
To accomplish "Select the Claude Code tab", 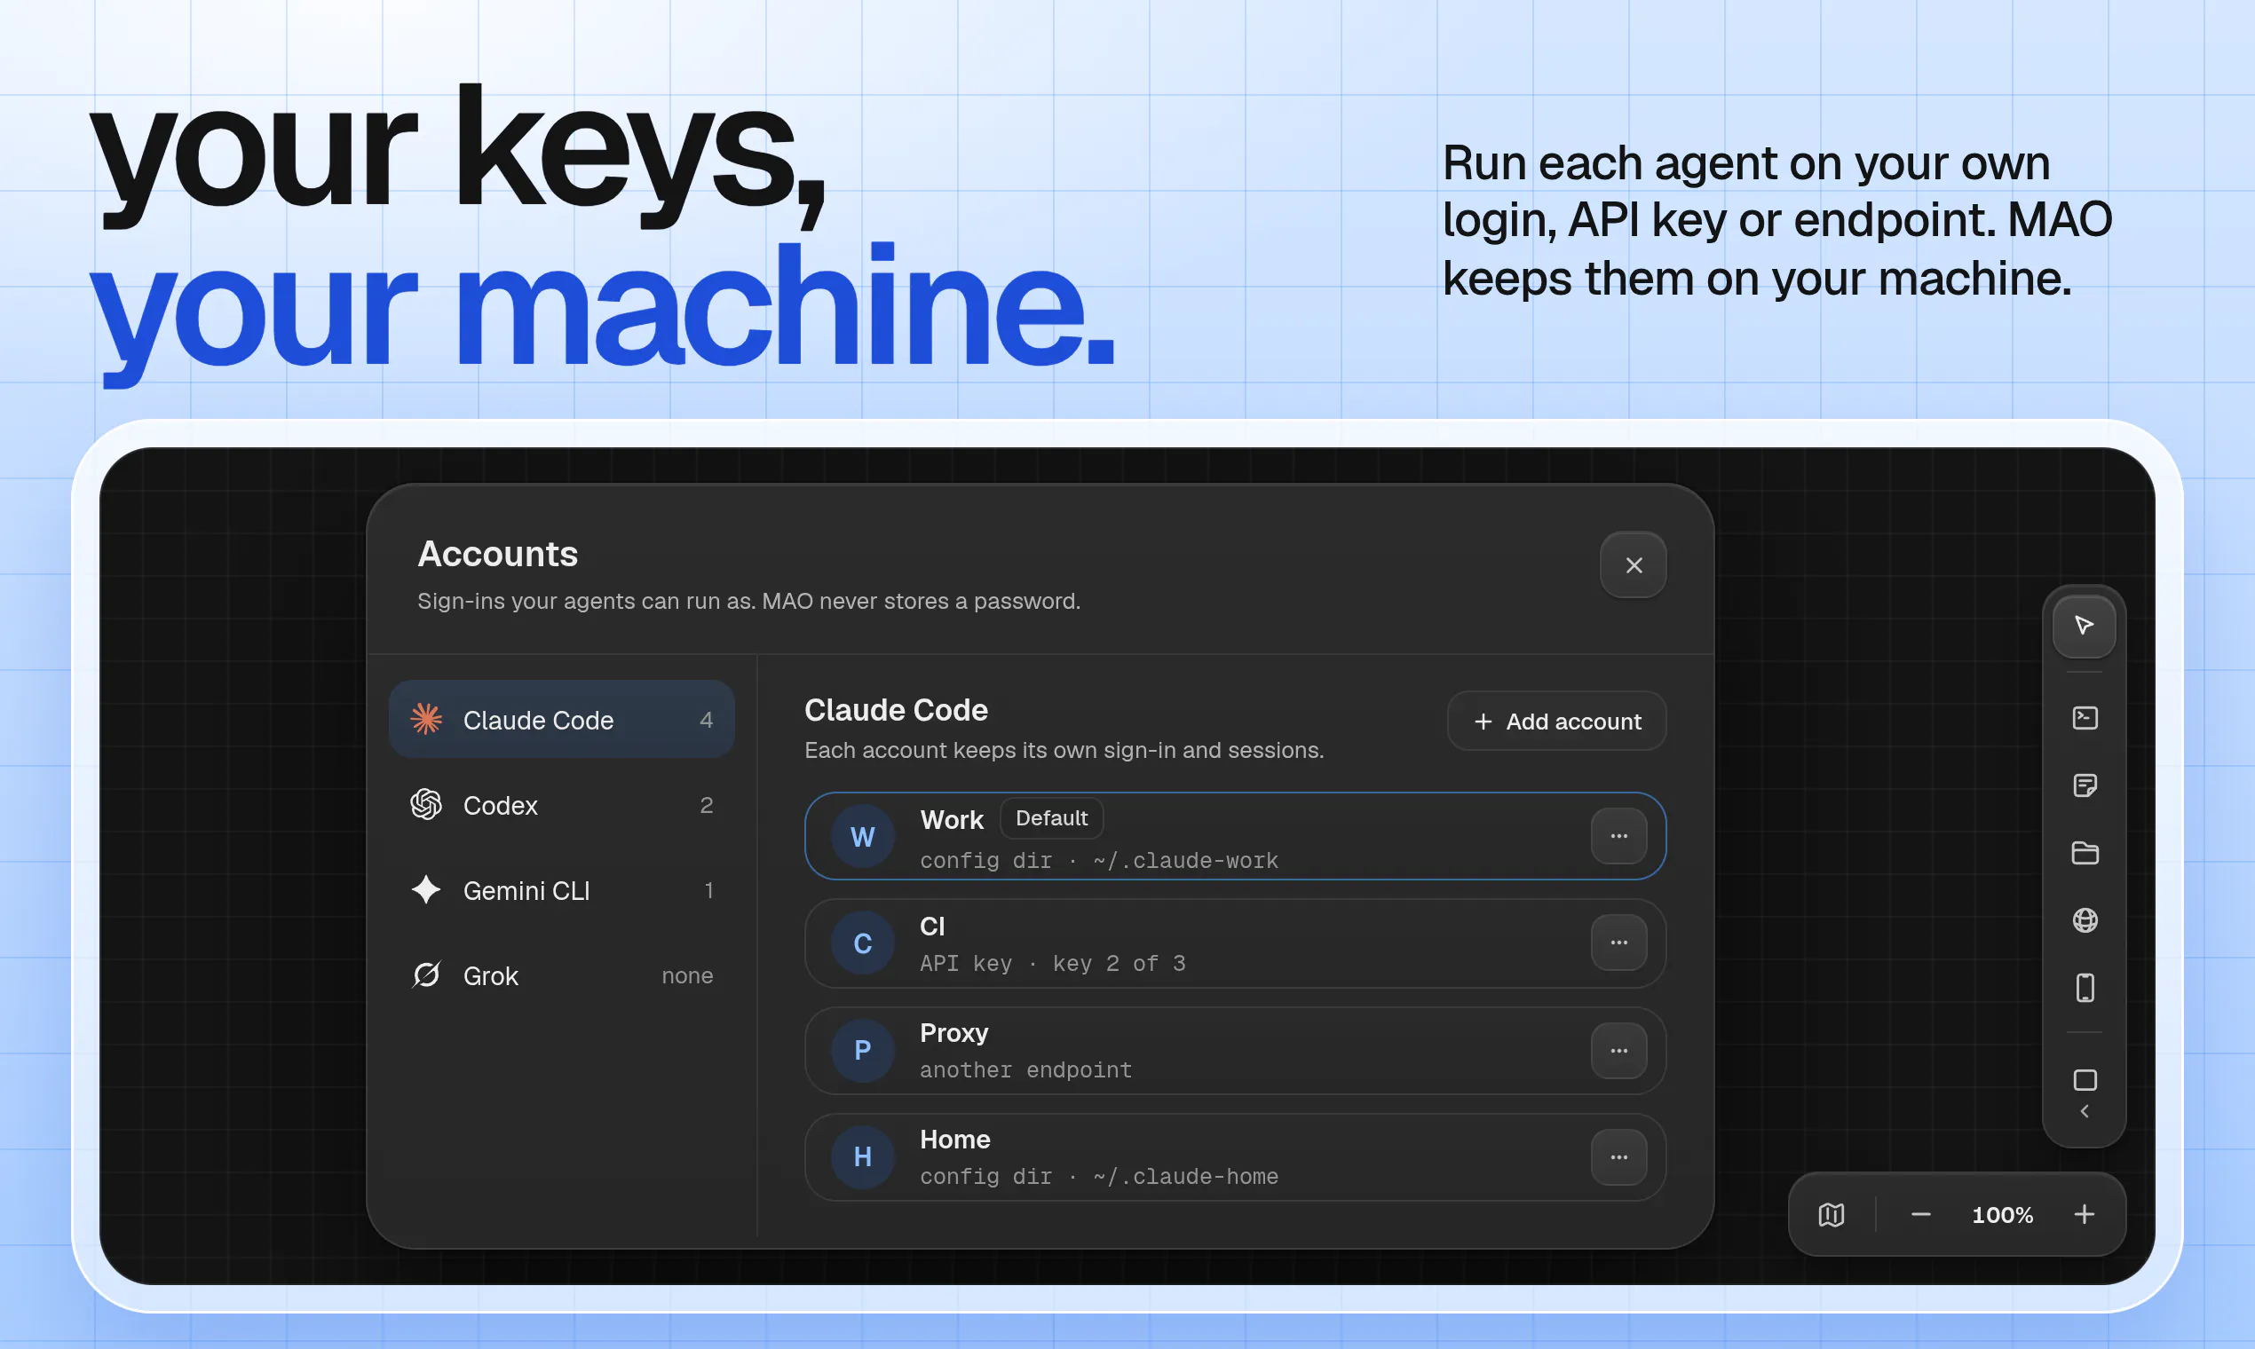I will pos(561,719).
